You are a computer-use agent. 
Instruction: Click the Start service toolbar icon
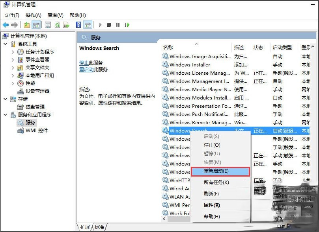pyautogui.click(x=100, y=24)
